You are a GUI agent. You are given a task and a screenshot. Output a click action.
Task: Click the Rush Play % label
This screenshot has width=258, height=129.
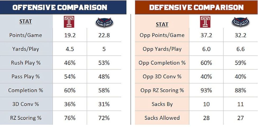coord(26,63)
